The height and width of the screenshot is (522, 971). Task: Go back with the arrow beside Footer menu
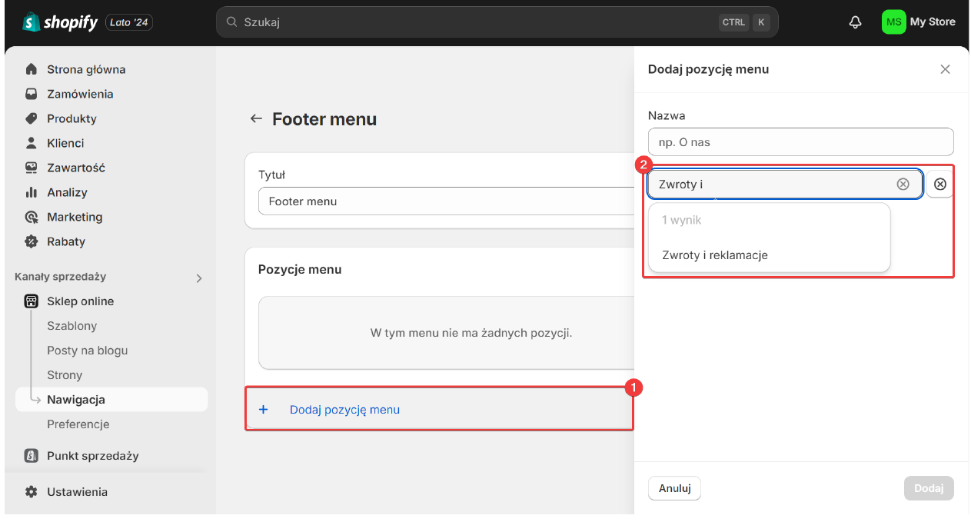pos(256,119)
